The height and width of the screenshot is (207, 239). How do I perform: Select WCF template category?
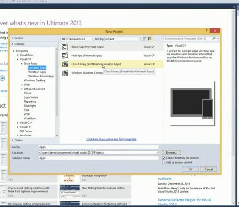(27, 114)
